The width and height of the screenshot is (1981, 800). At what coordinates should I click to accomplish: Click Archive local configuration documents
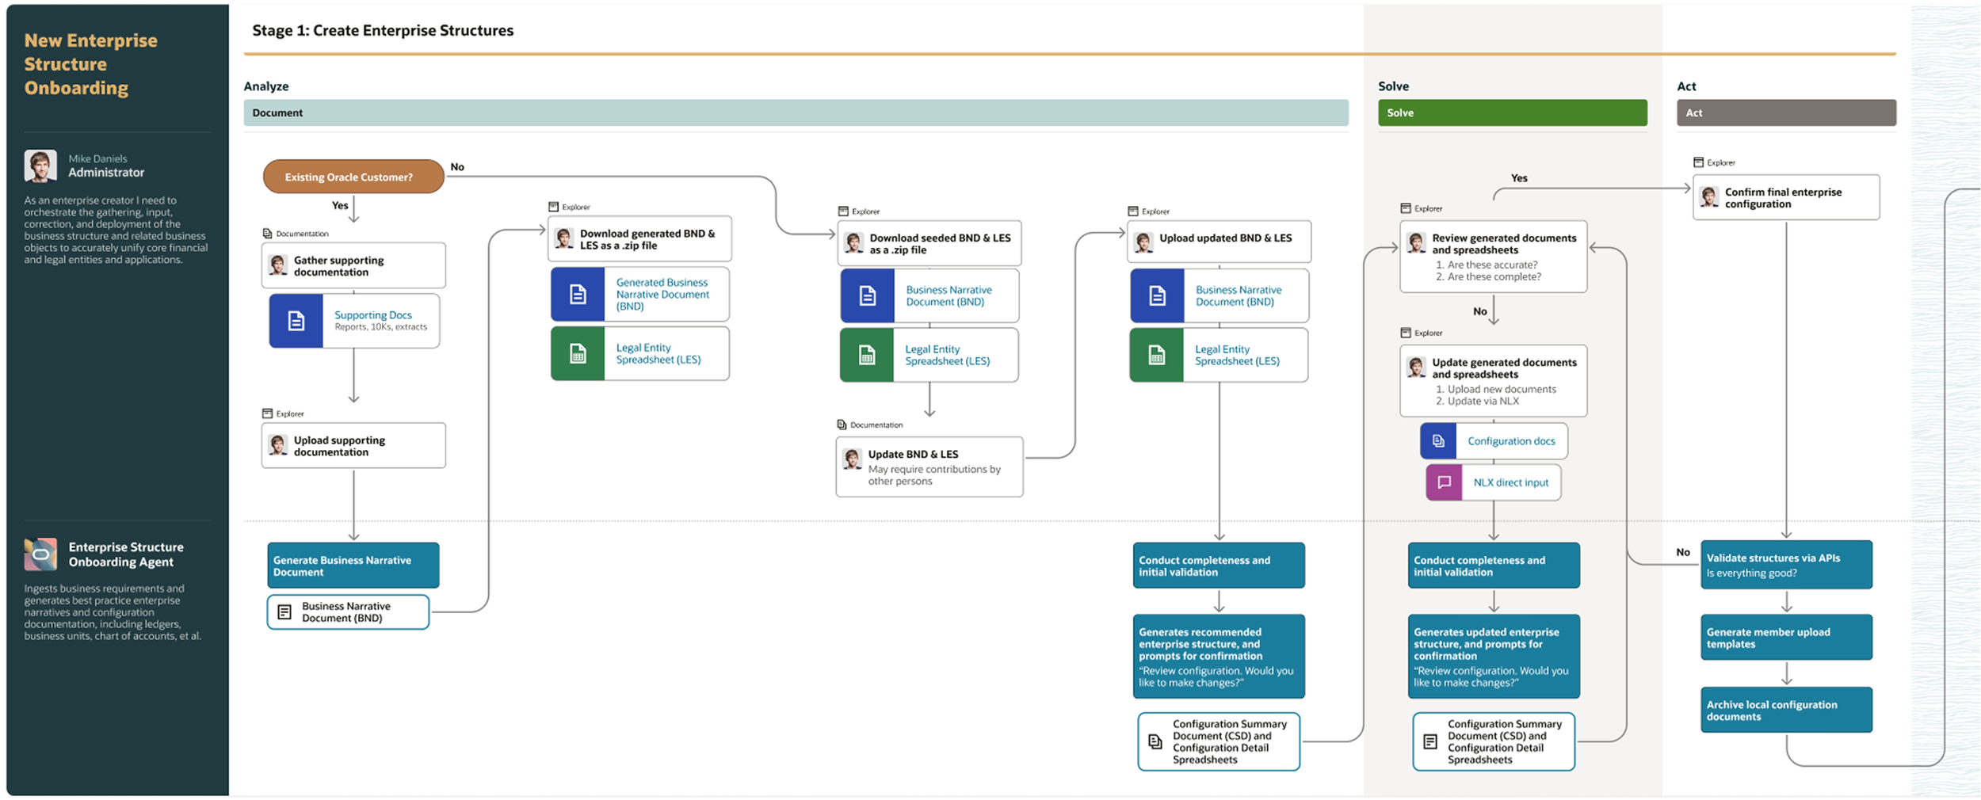1787,710
